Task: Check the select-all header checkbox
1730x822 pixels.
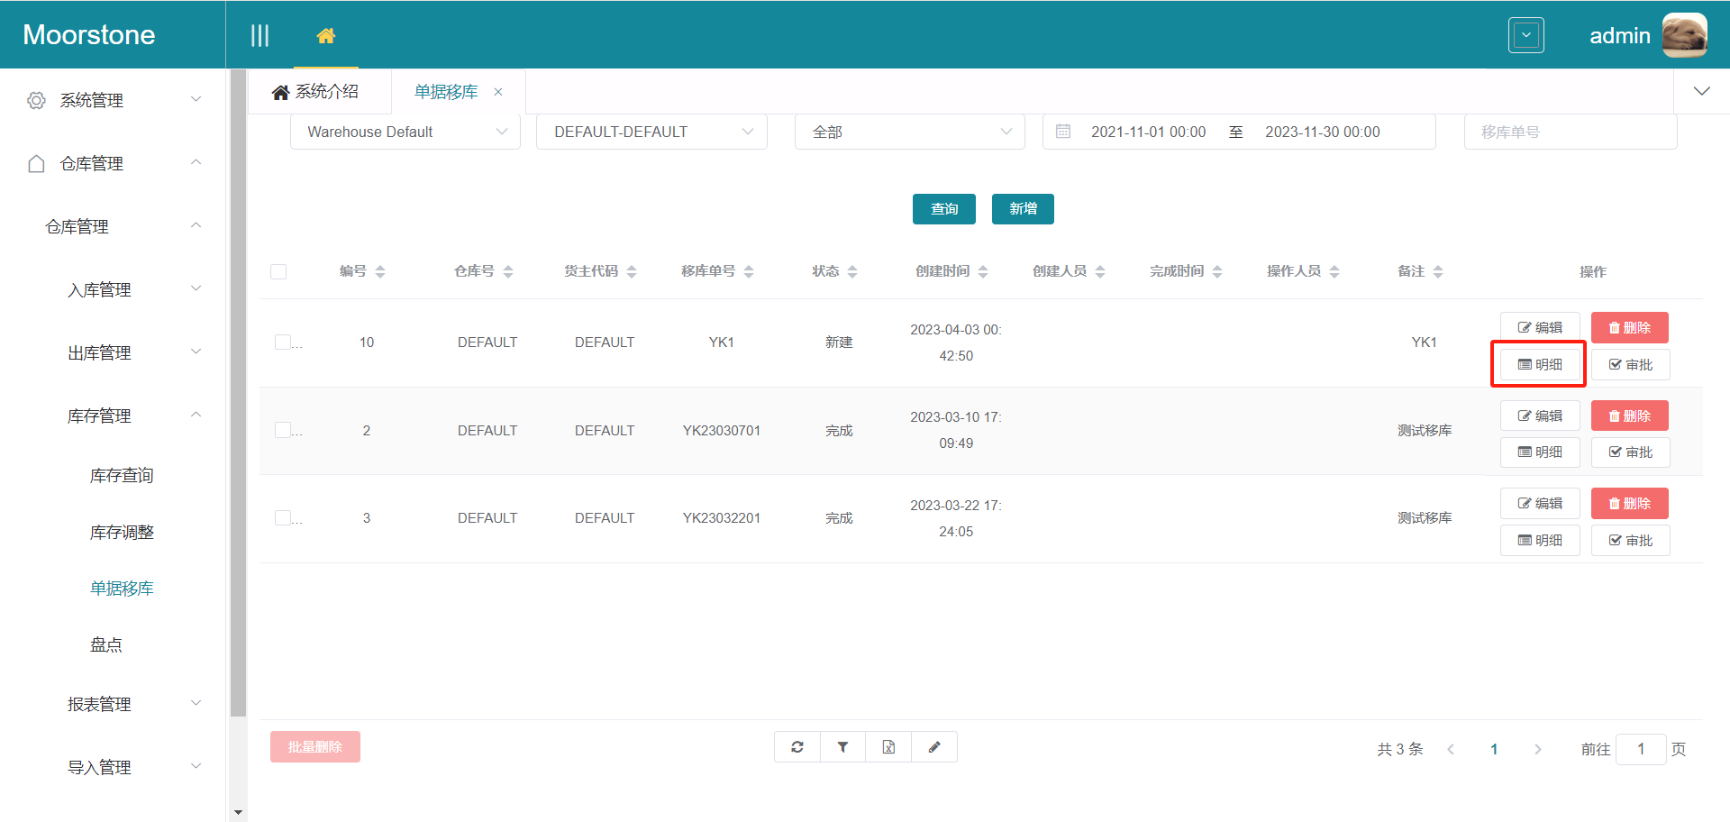Action: pos(278,271)
